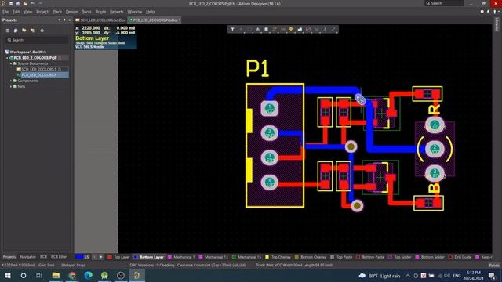Switch to the PCB_LED_2COLORS.PcbDoc tab
502x282 pixels.
pyautogui.click(x=155, y=20)
